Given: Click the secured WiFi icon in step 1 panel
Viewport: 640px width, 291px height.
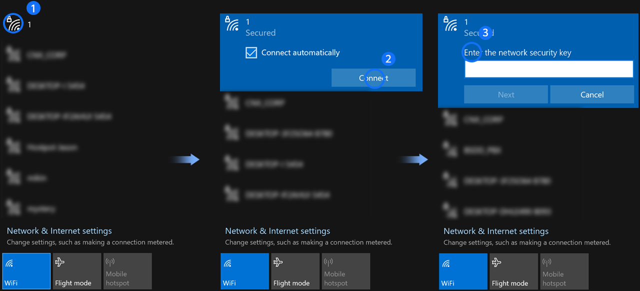Looking at the screenshot, I should (13, 23).
